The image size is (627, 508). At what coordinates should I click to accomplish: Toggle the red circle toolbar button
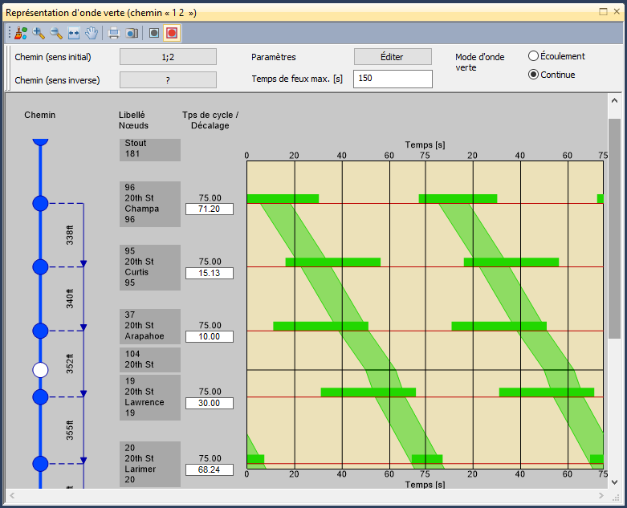(x=171, y=33)
